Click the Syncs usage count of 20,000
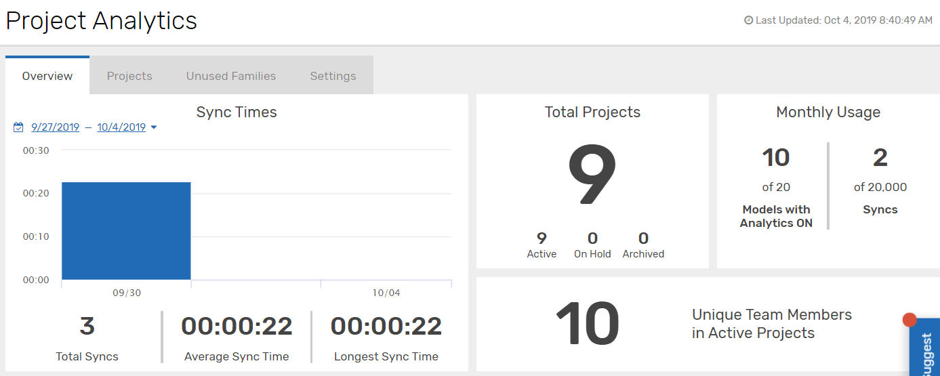This screenshot has width=940, height=376. [x=880, y=159]
